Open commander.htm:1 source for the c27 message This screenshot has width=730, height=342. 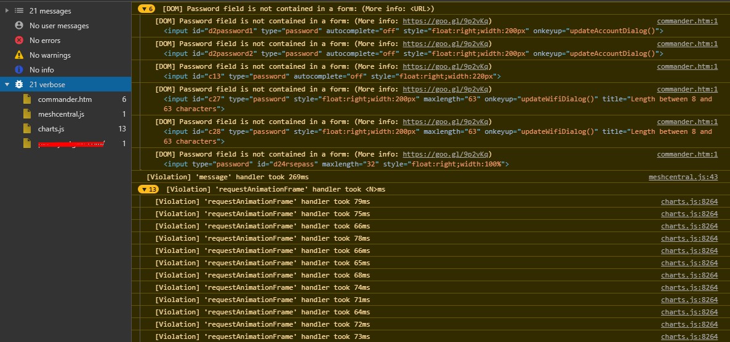click(x=687, y=89)
